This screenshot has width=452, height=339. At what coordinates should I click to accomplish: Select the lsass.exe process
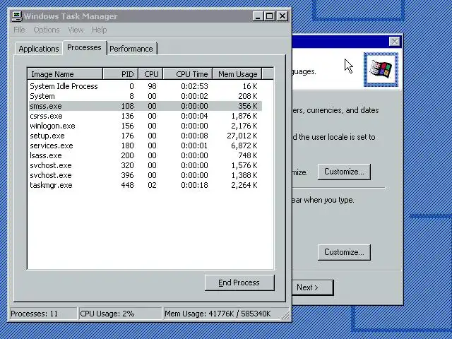coord(145,155)
